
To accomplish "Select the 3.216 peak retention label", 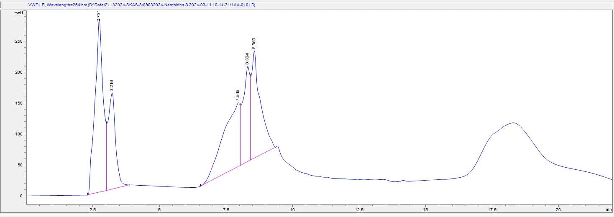I will pos(112,86).
